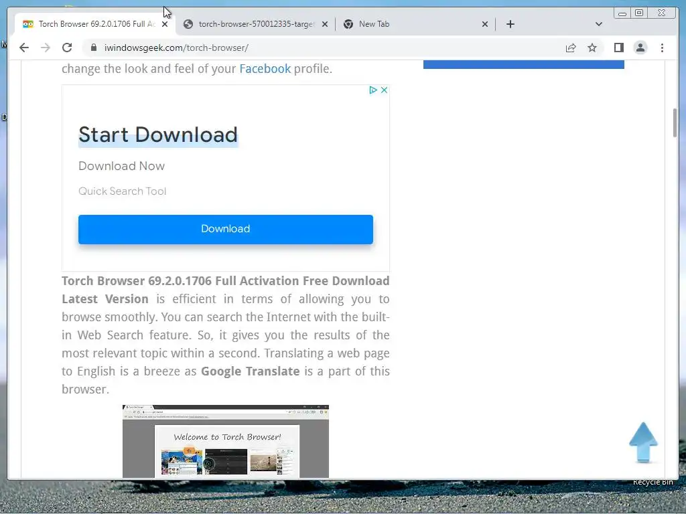
Task: Open the user profile icon
Action: (x=640, y=48)
